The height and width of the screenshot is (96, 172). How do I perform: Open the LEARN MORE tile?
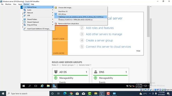tap(60, 48)
